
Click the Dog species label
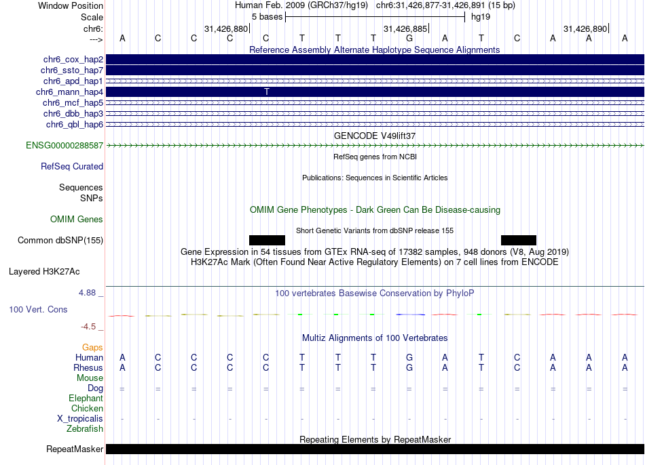95,388
